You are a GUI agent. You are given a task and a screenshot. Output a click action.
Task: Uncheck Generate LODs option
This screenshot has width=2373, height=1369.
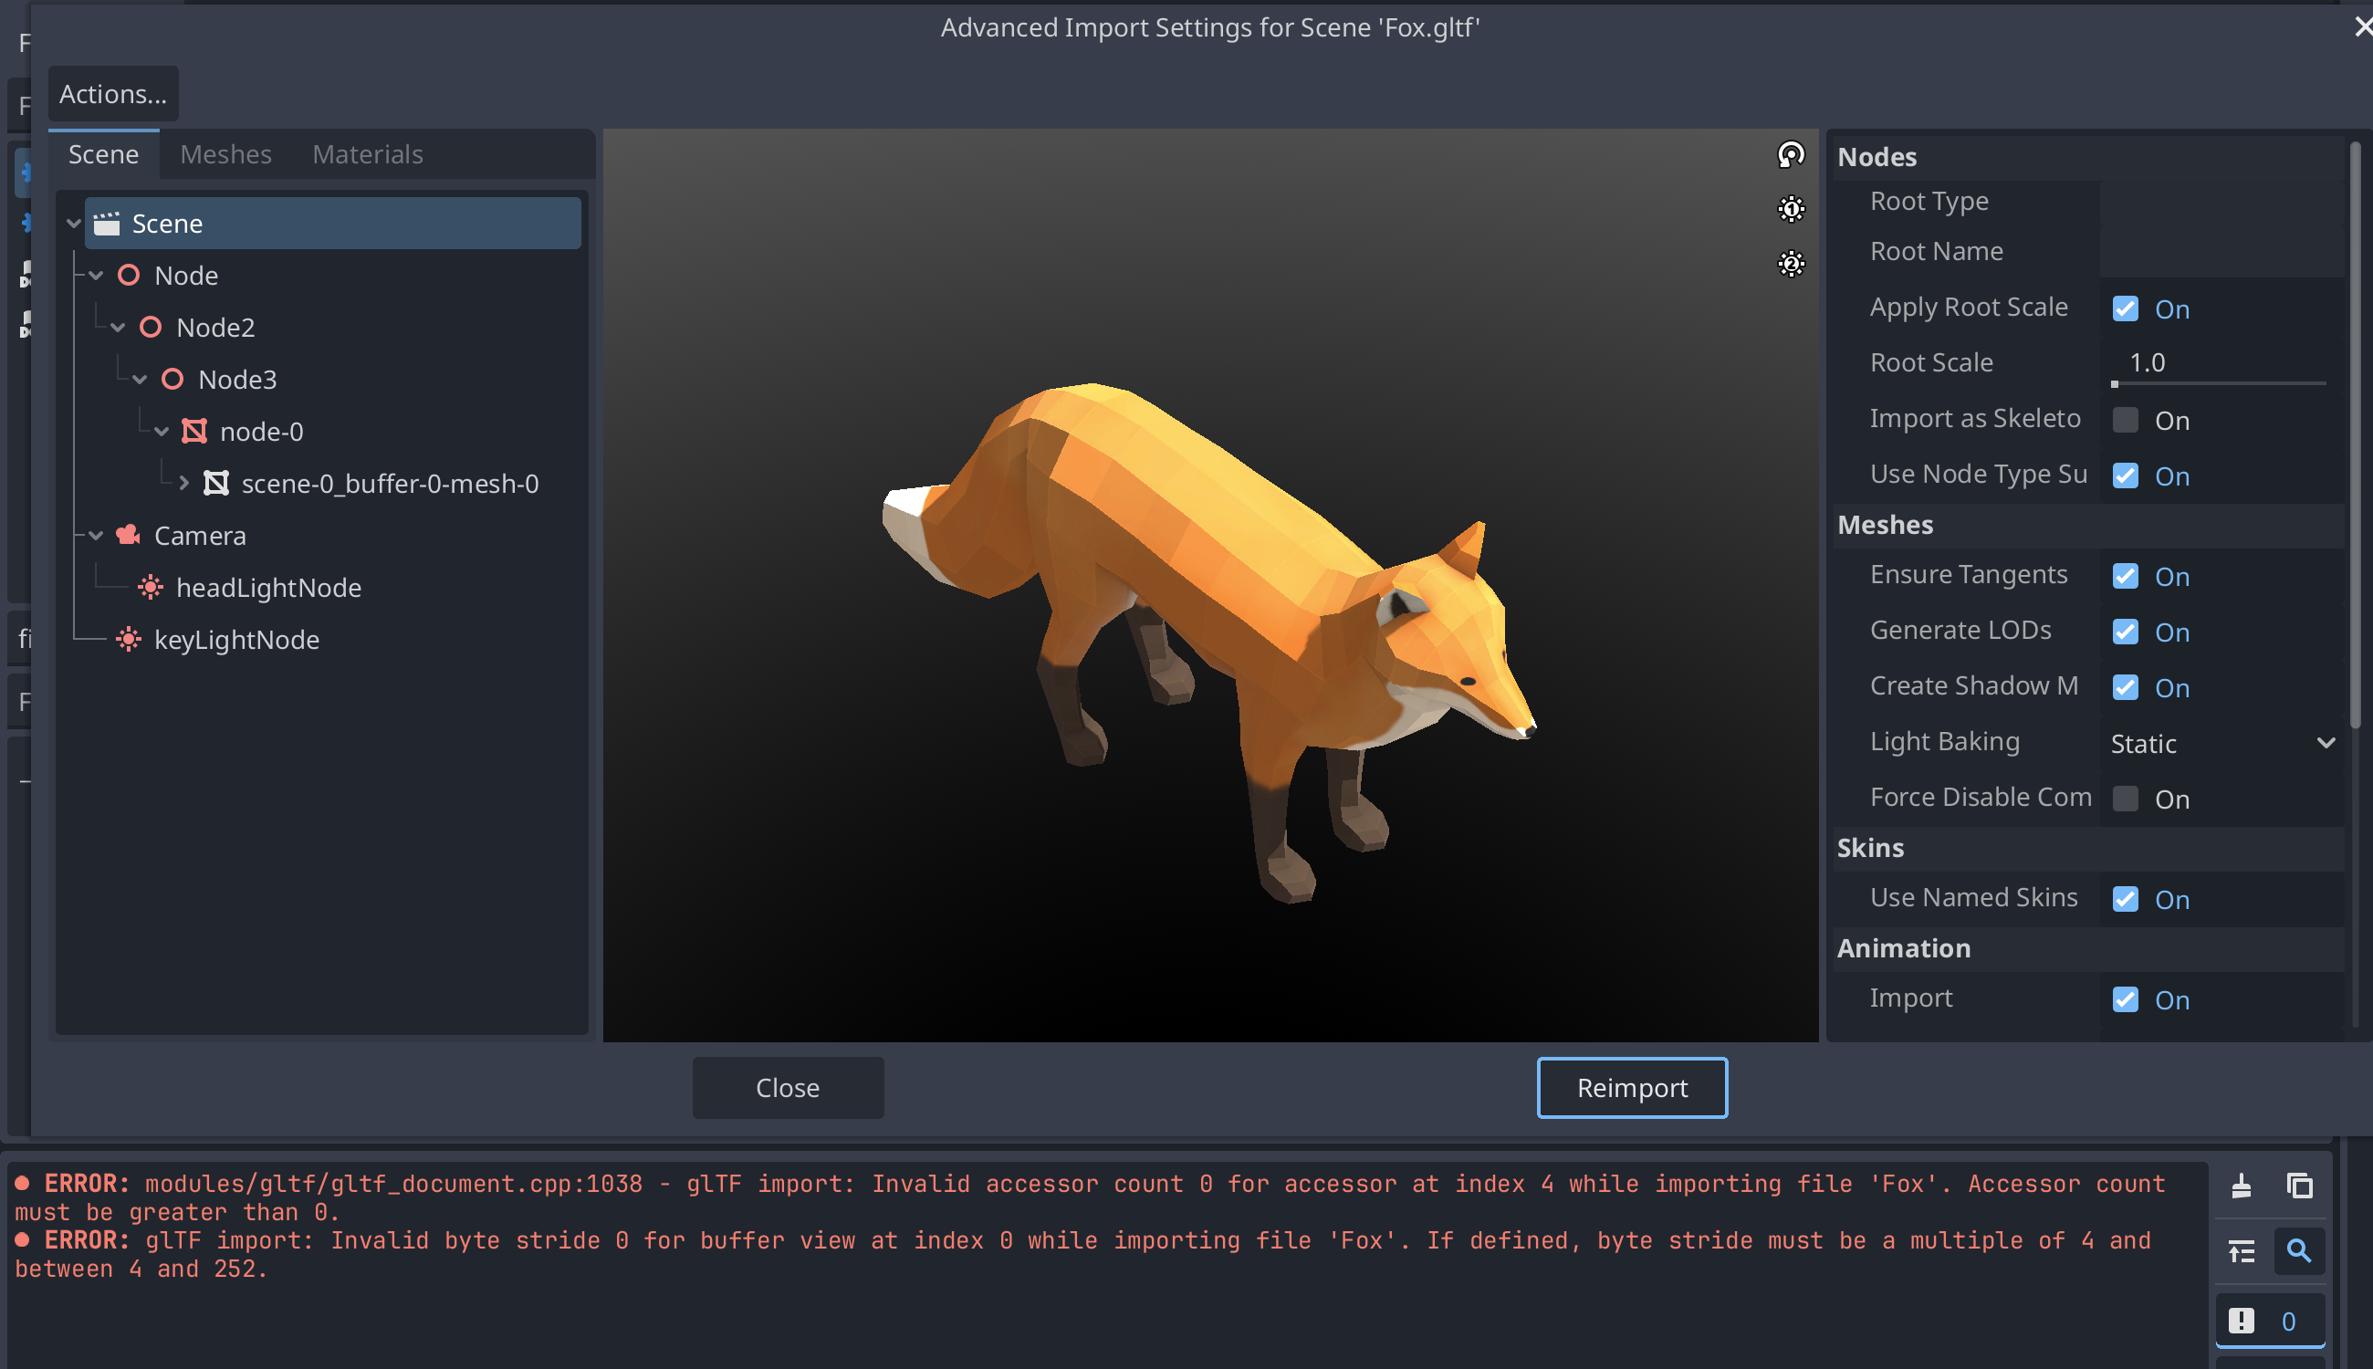[x=2126, y=632]
